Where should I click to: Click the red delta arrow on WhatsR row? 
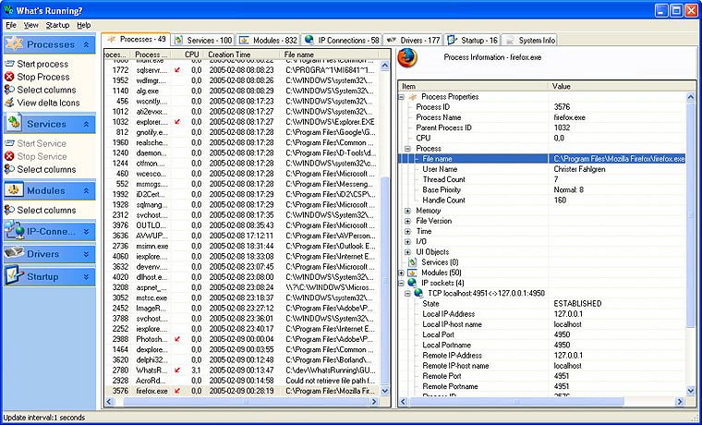(177, 370)
